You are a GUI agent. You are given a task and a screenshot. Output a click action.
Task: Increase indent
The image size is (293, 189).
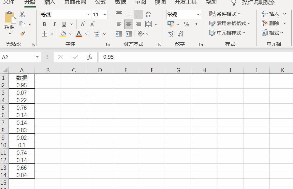(x=128, y=34)
